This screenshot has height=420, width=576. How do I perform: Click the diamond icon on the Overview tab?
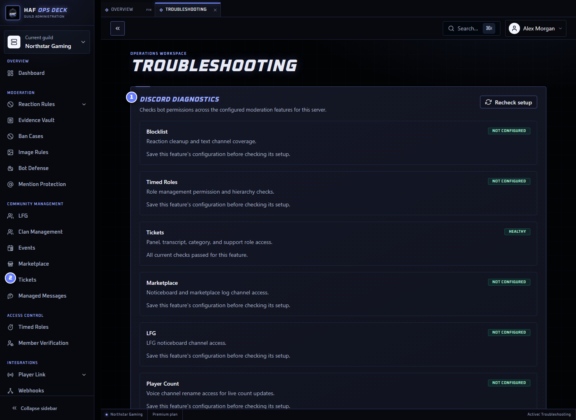tap(107, 10)
